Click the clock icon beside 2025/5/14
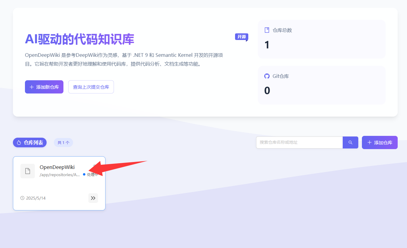This screenshot has height=248, width=407. 22,198
